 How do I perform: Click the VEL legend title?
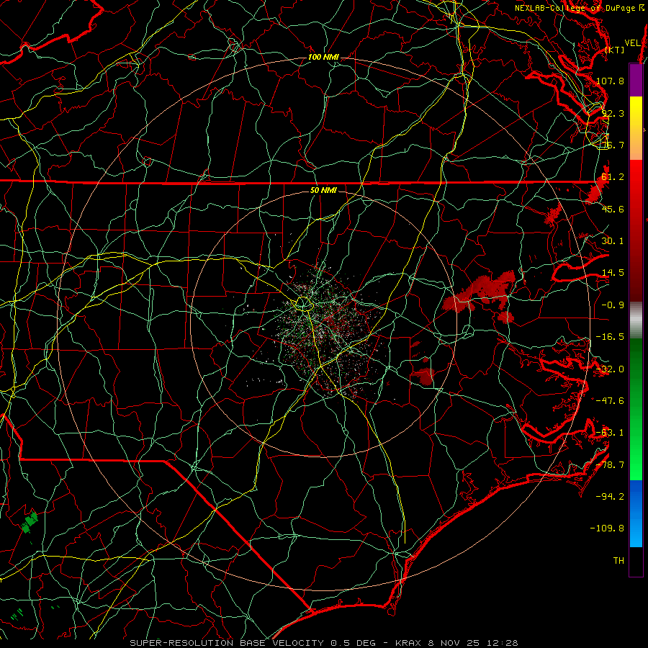tap(633, 43)
